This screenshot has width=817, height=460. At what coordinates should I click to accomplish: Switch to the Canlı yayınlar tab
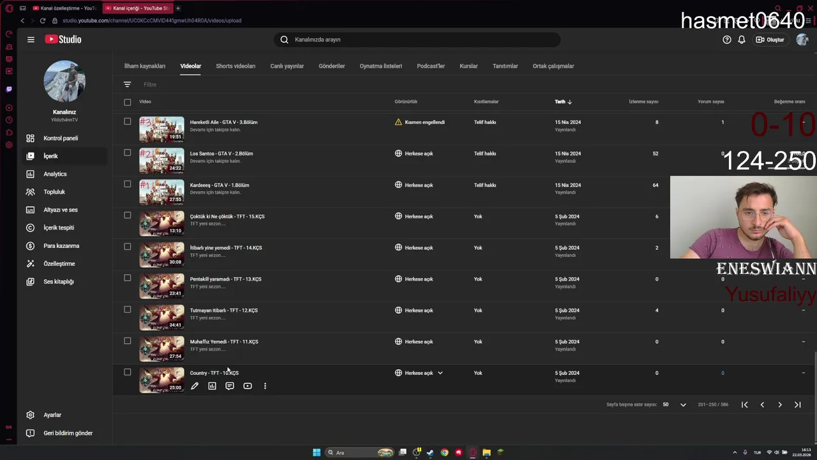[x=287, y=66]
